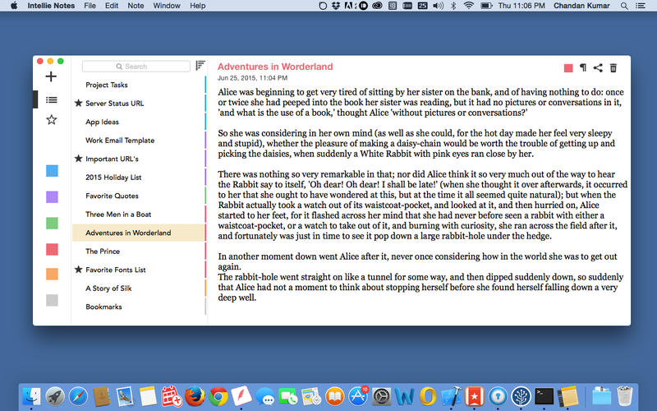Open the Wi-Fi status menu
The width and height of the screenshot is (657, 411).
point(469,6)
